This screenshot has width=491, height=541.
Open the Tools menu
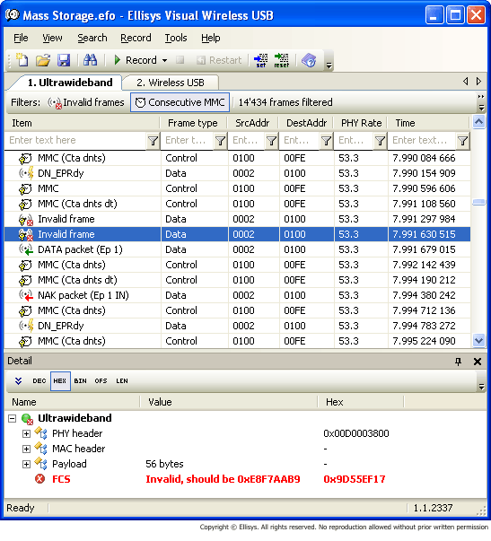click(x=176, y=38)
